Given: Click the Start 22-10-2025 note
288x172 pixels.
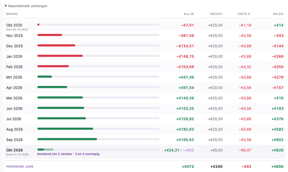Looking at the screenshot, I should pyautogui.click(x=17, y=29).
